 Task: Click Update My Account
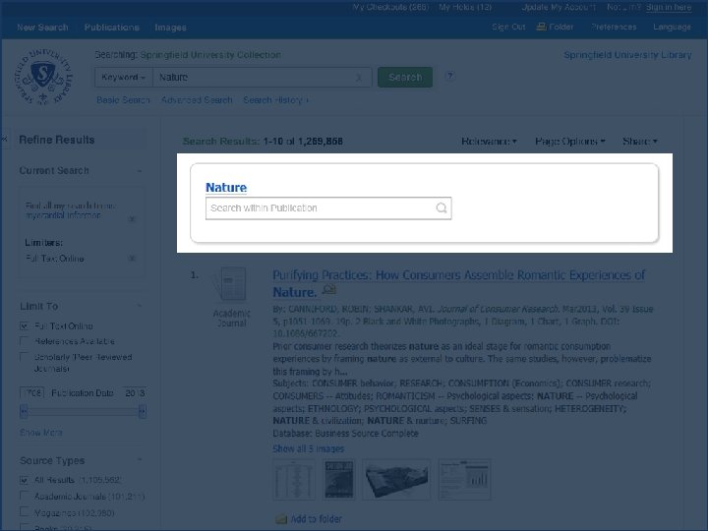click(x=559, y=7)
